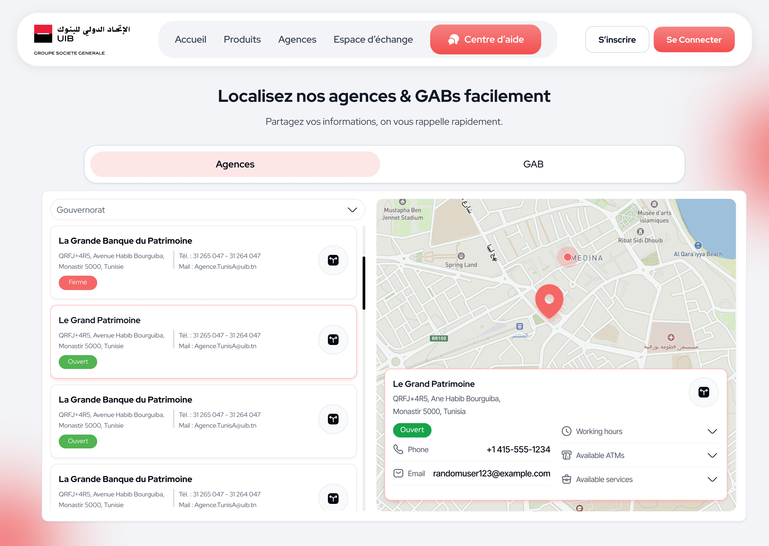Open the Produits menu item
769x546 pixels.
tap(242, 40)
